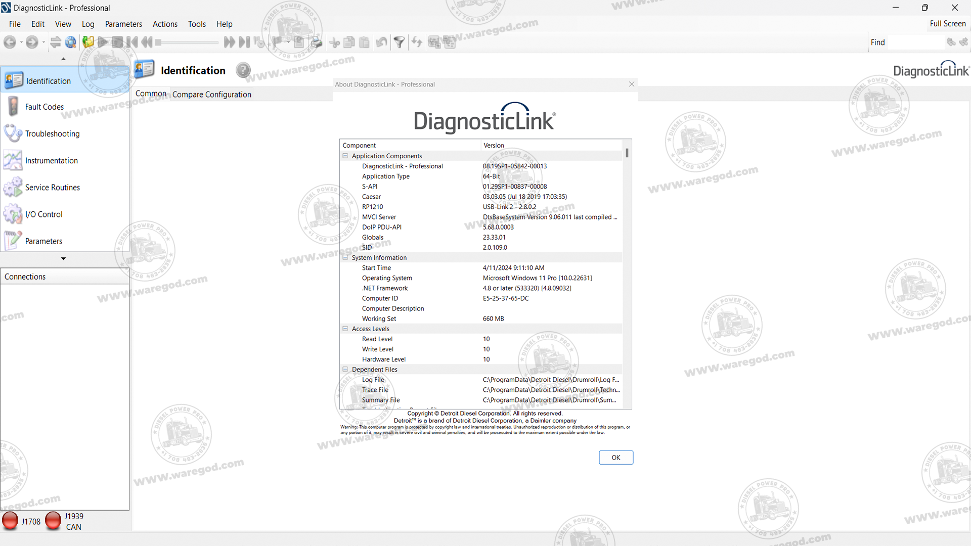Click the J1939 CAN red status indicator
The width and height of the screenshot is (971, 546).
click(53, 521)
